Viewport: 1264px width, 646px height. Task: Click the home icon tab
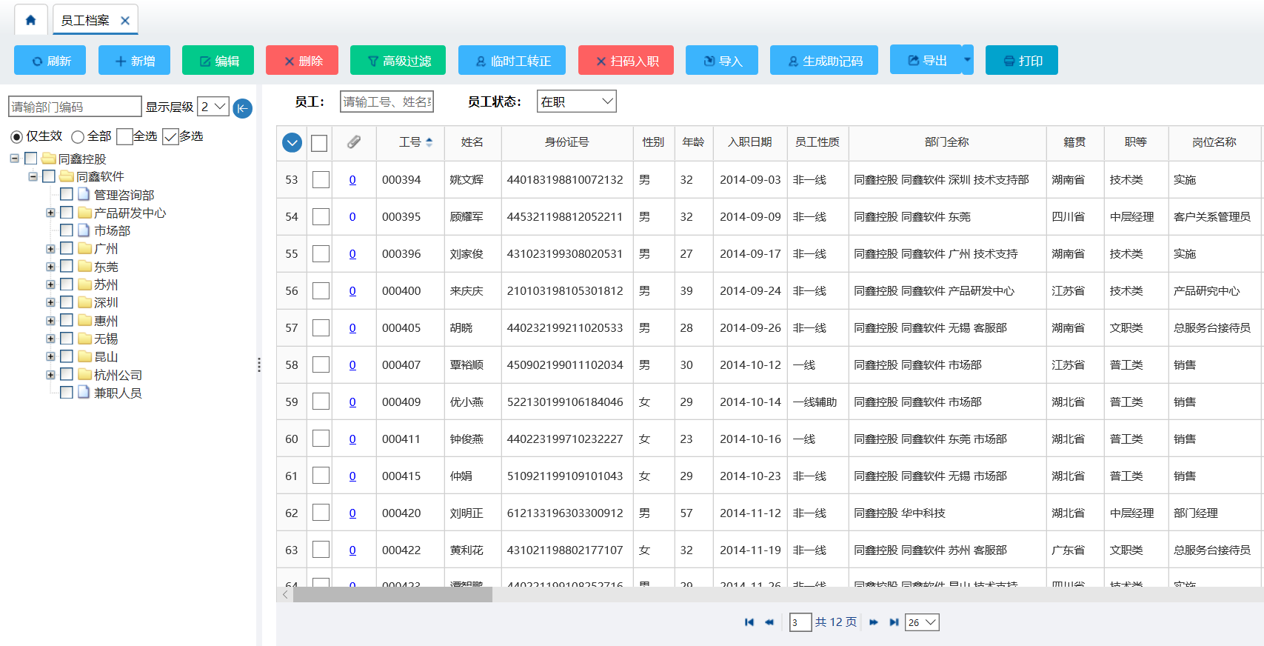click(x=30, y=20)
